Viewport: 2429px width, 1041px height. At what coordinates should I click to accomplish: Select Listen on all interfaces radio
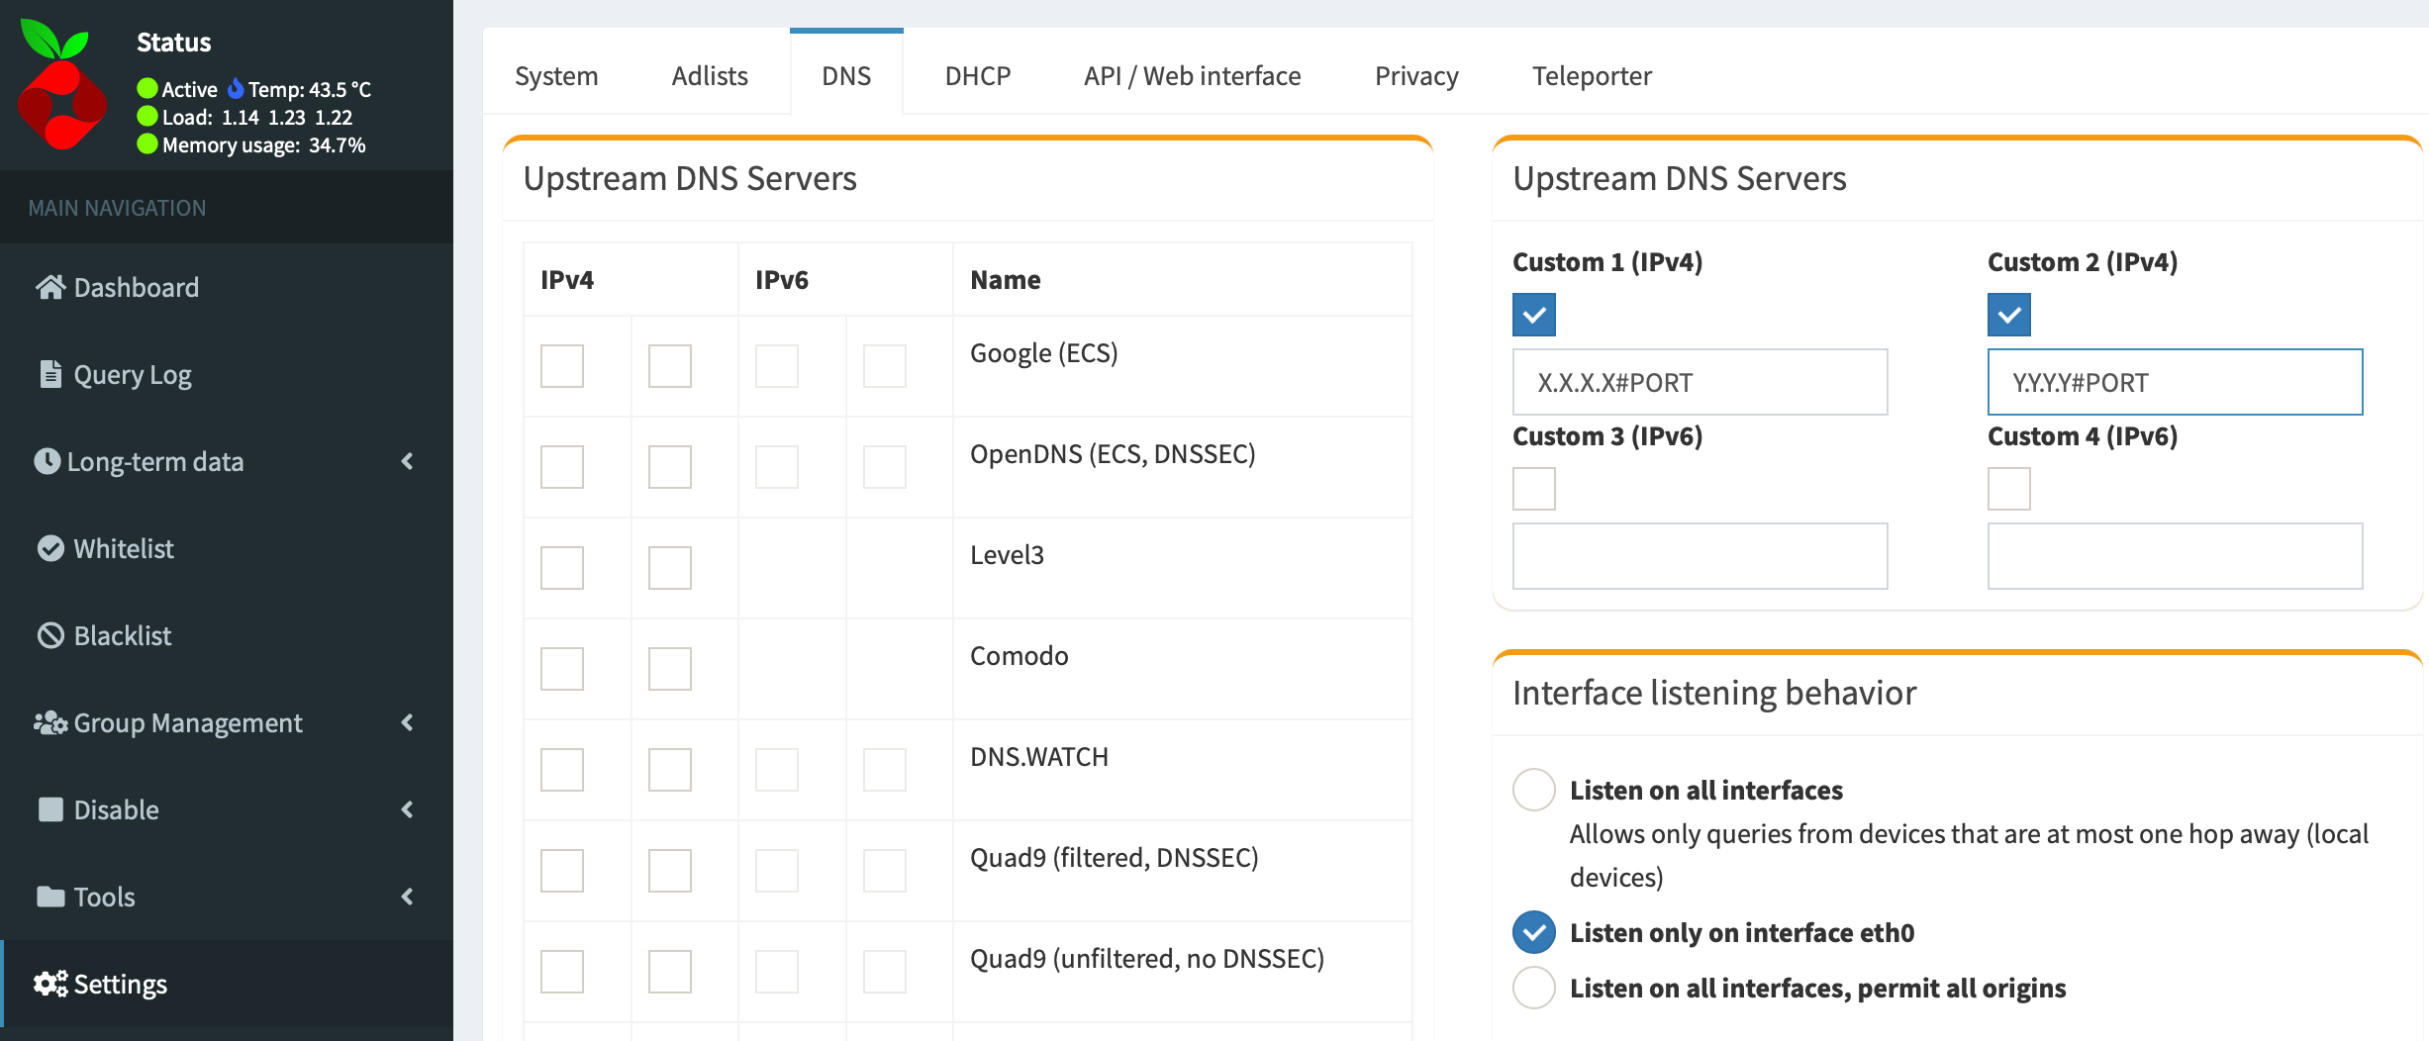[1533, 790]
